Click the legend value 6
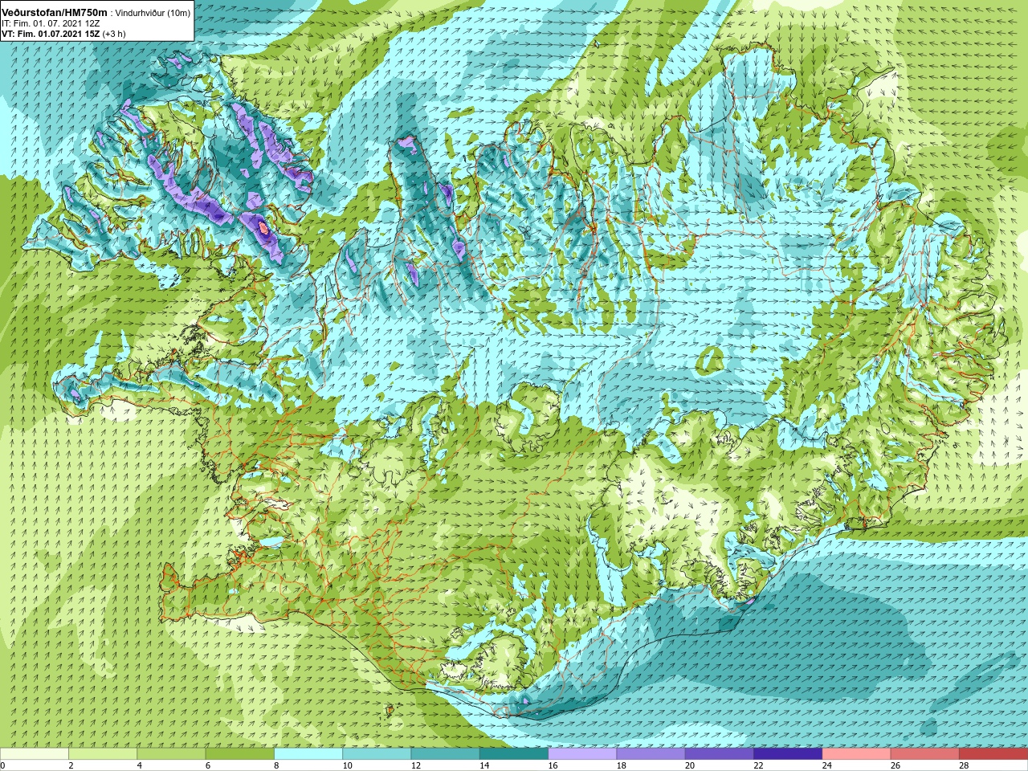Viewport: 1028px width, 771px height. (207, 765)
